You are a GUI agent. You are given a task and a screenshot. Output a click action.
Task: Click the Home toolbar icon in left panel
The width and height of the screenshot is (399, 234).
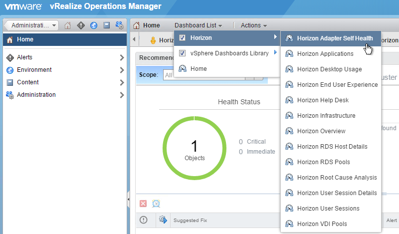tap(67, 25)
